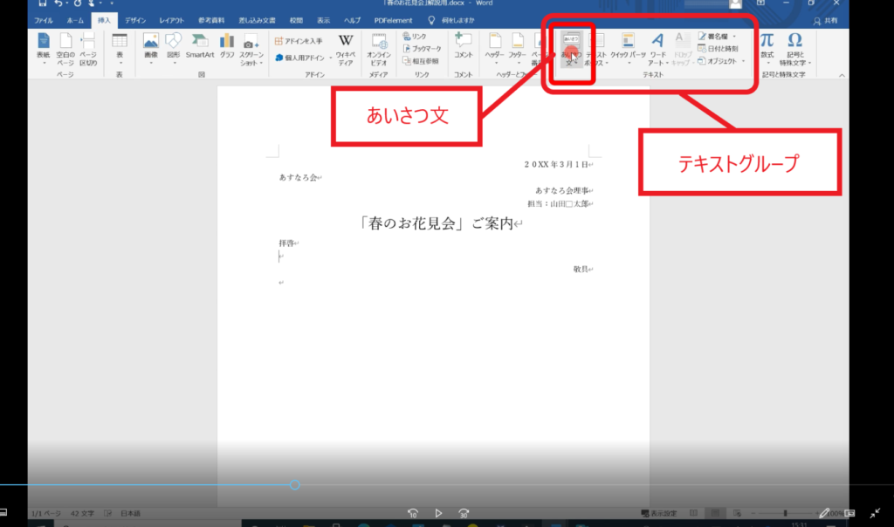The height and width of the screenshot is (527, 894).
Task: Click the あいさつ文 (greeting text) button
Action: click(x=571, y=49)
